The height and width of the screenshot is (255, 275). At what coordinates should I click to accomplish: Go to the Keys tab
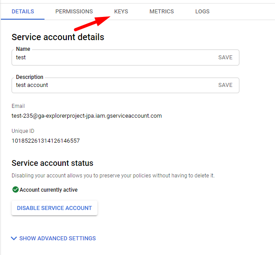coord(121,12)
